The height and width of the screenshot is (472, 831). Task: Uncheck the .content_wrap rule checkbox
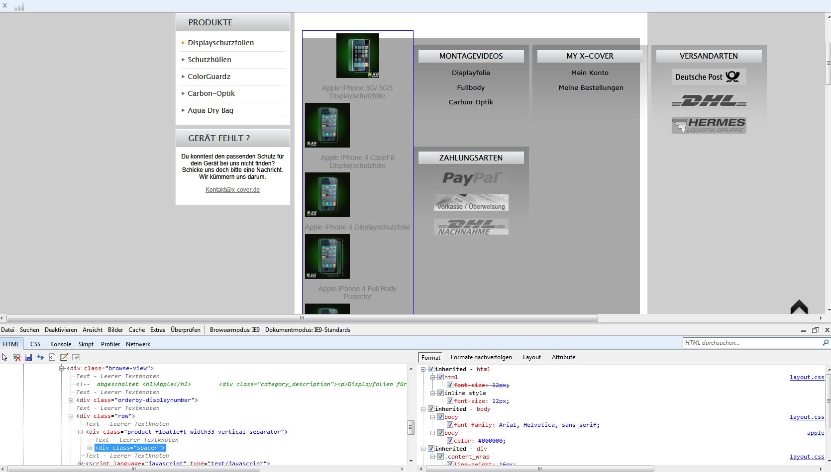coord(440,457)
